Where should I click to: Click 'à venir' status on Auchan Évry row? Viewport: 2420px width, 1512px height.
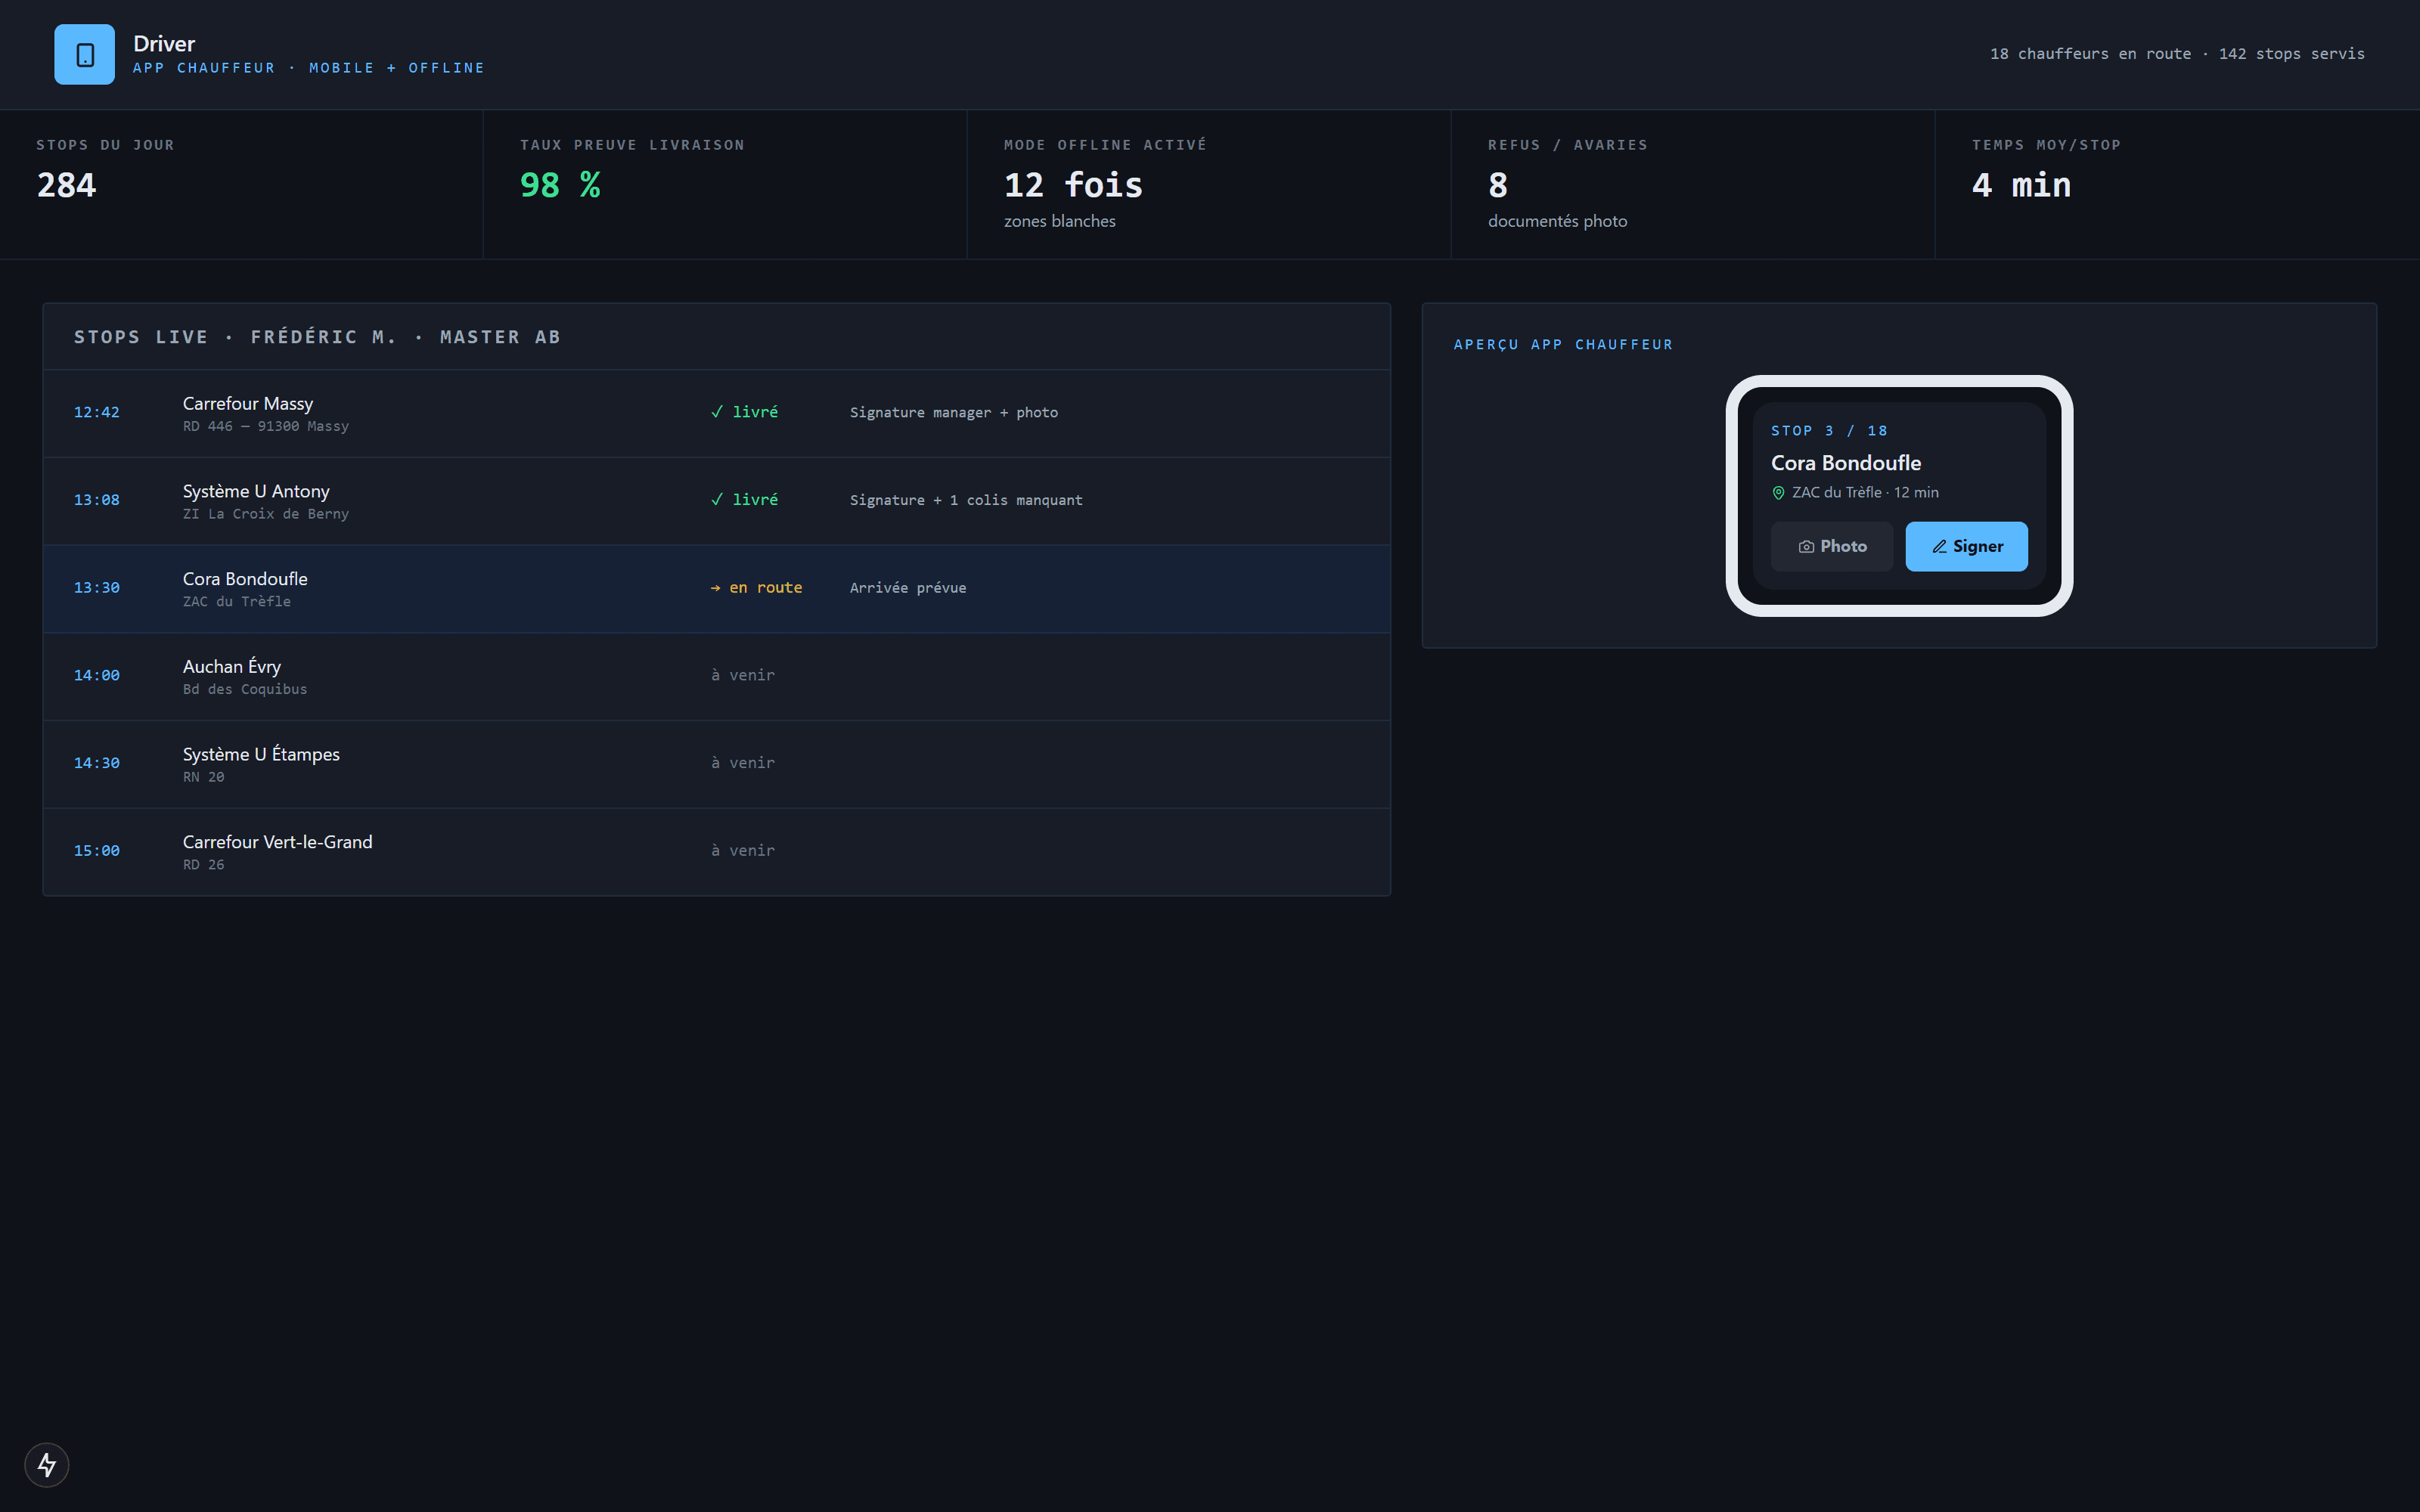coord(743,676)
